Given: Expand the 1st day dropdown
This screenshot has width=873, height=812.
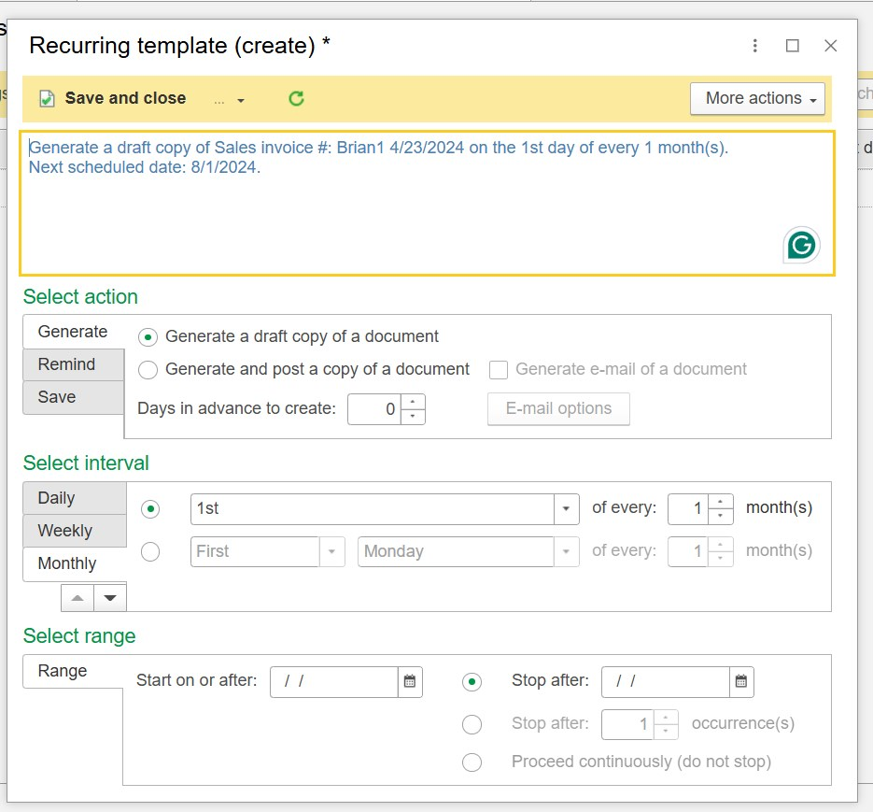Looking at the screenshot, I should (x=566, y=509).
